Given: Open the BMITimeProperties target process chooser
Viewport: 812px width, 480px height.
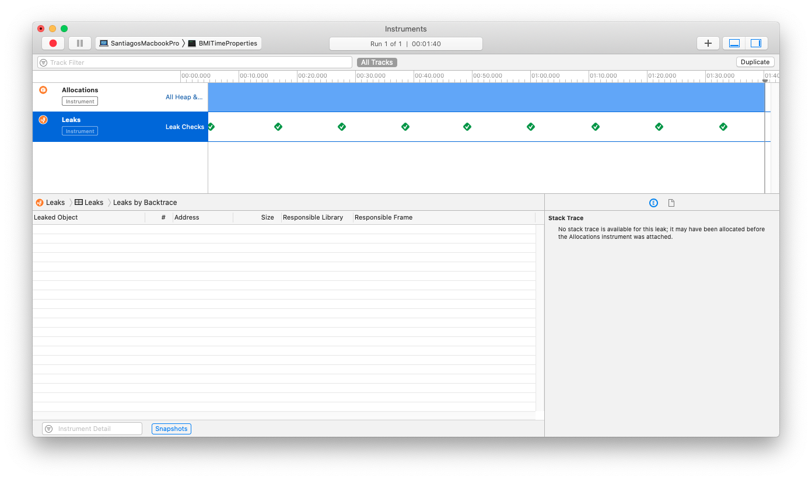Looking at the screenshot, I should [223, 43].
